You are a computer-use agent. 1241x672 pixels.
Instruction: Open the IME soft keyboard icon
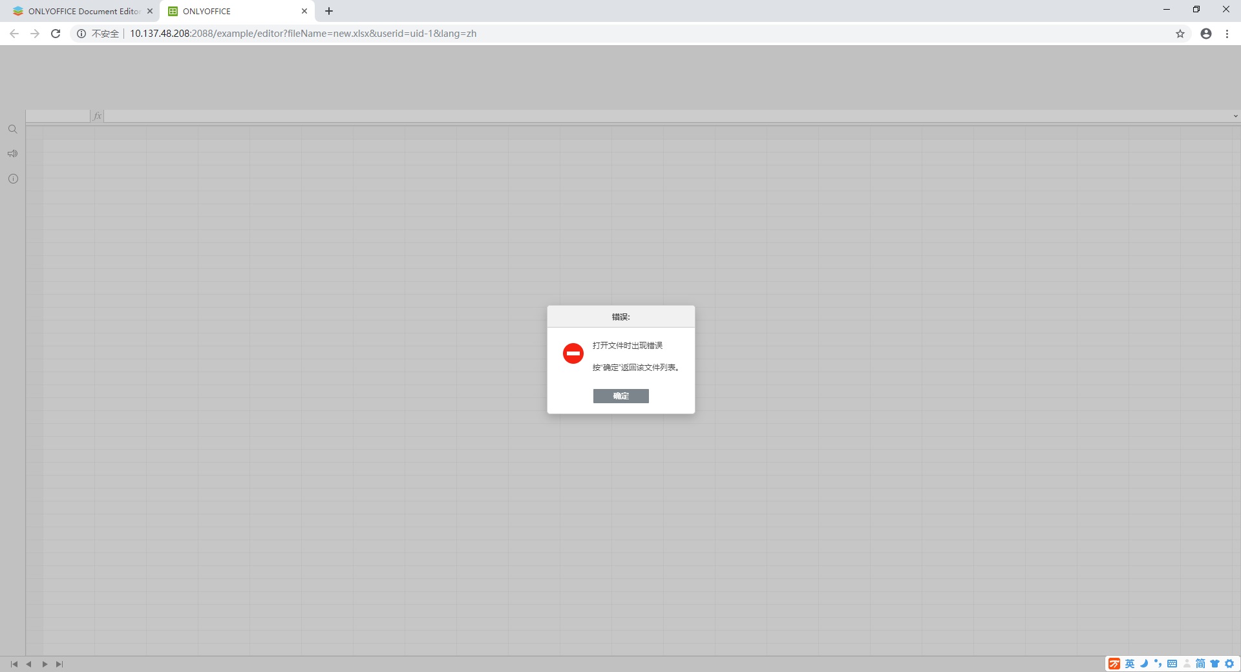tap(1172, 664)
